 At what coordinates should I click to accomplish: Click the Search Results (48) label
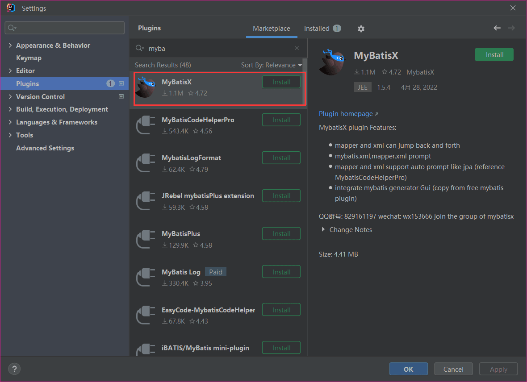[163, 65]
